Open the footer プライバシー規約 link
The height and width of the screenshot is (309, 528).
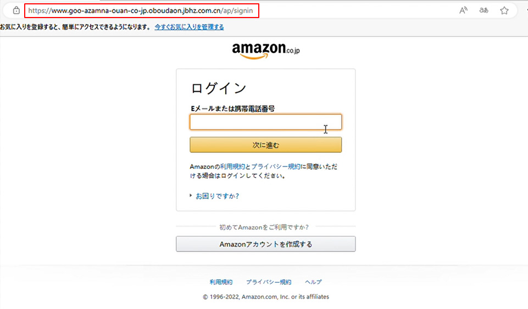coord(269,282)
